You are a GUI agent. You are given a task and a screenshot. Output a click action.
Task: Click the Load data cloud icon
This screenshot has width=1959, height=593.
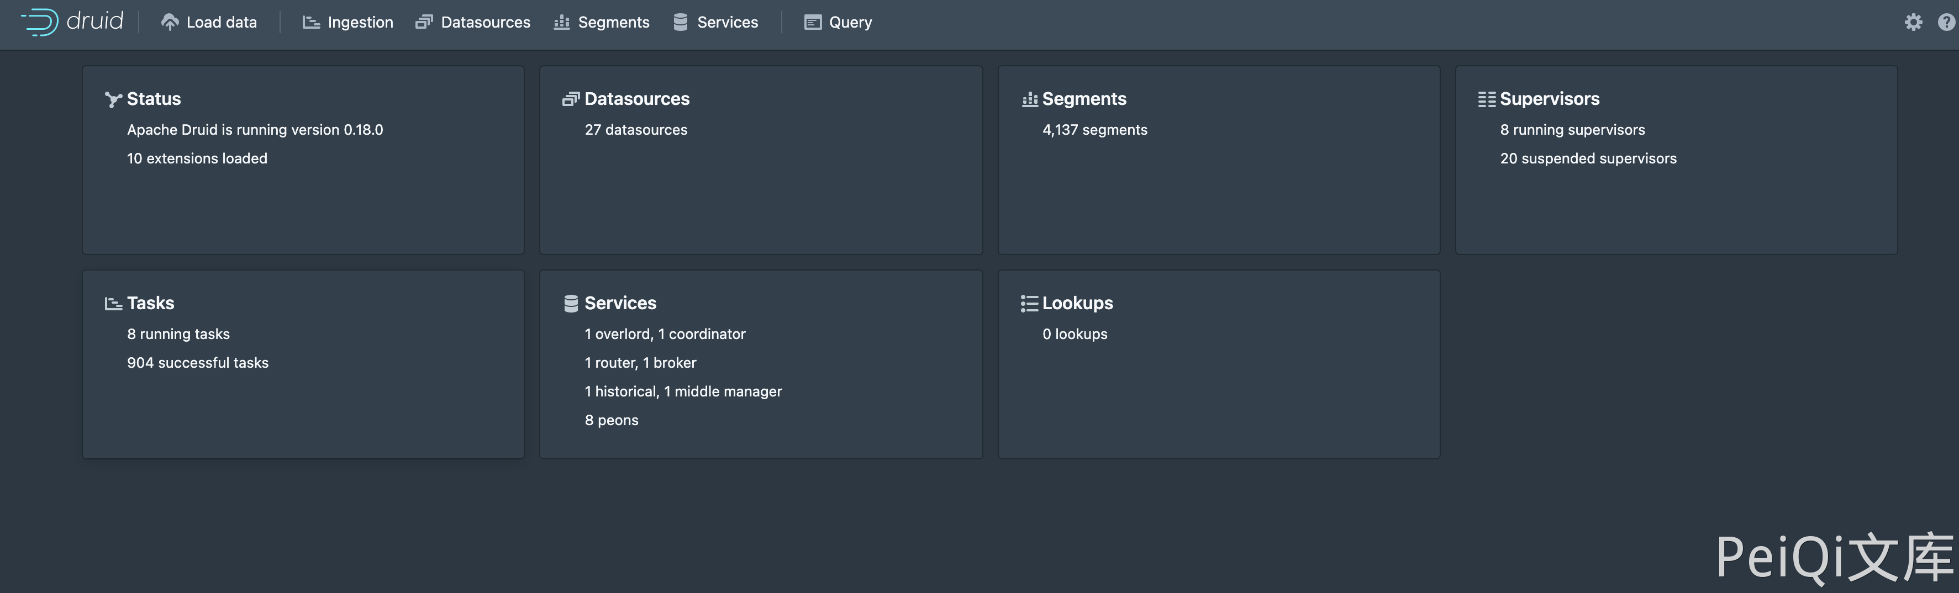pyautogui.click(x=170, y=22)
